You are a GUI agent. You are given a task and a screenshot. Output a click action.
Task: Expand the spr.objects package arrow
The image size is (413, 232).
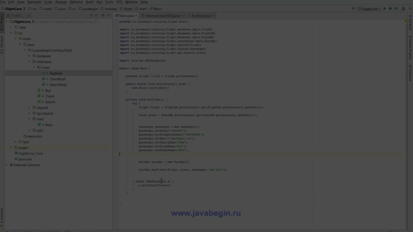[x=29, y=113]
